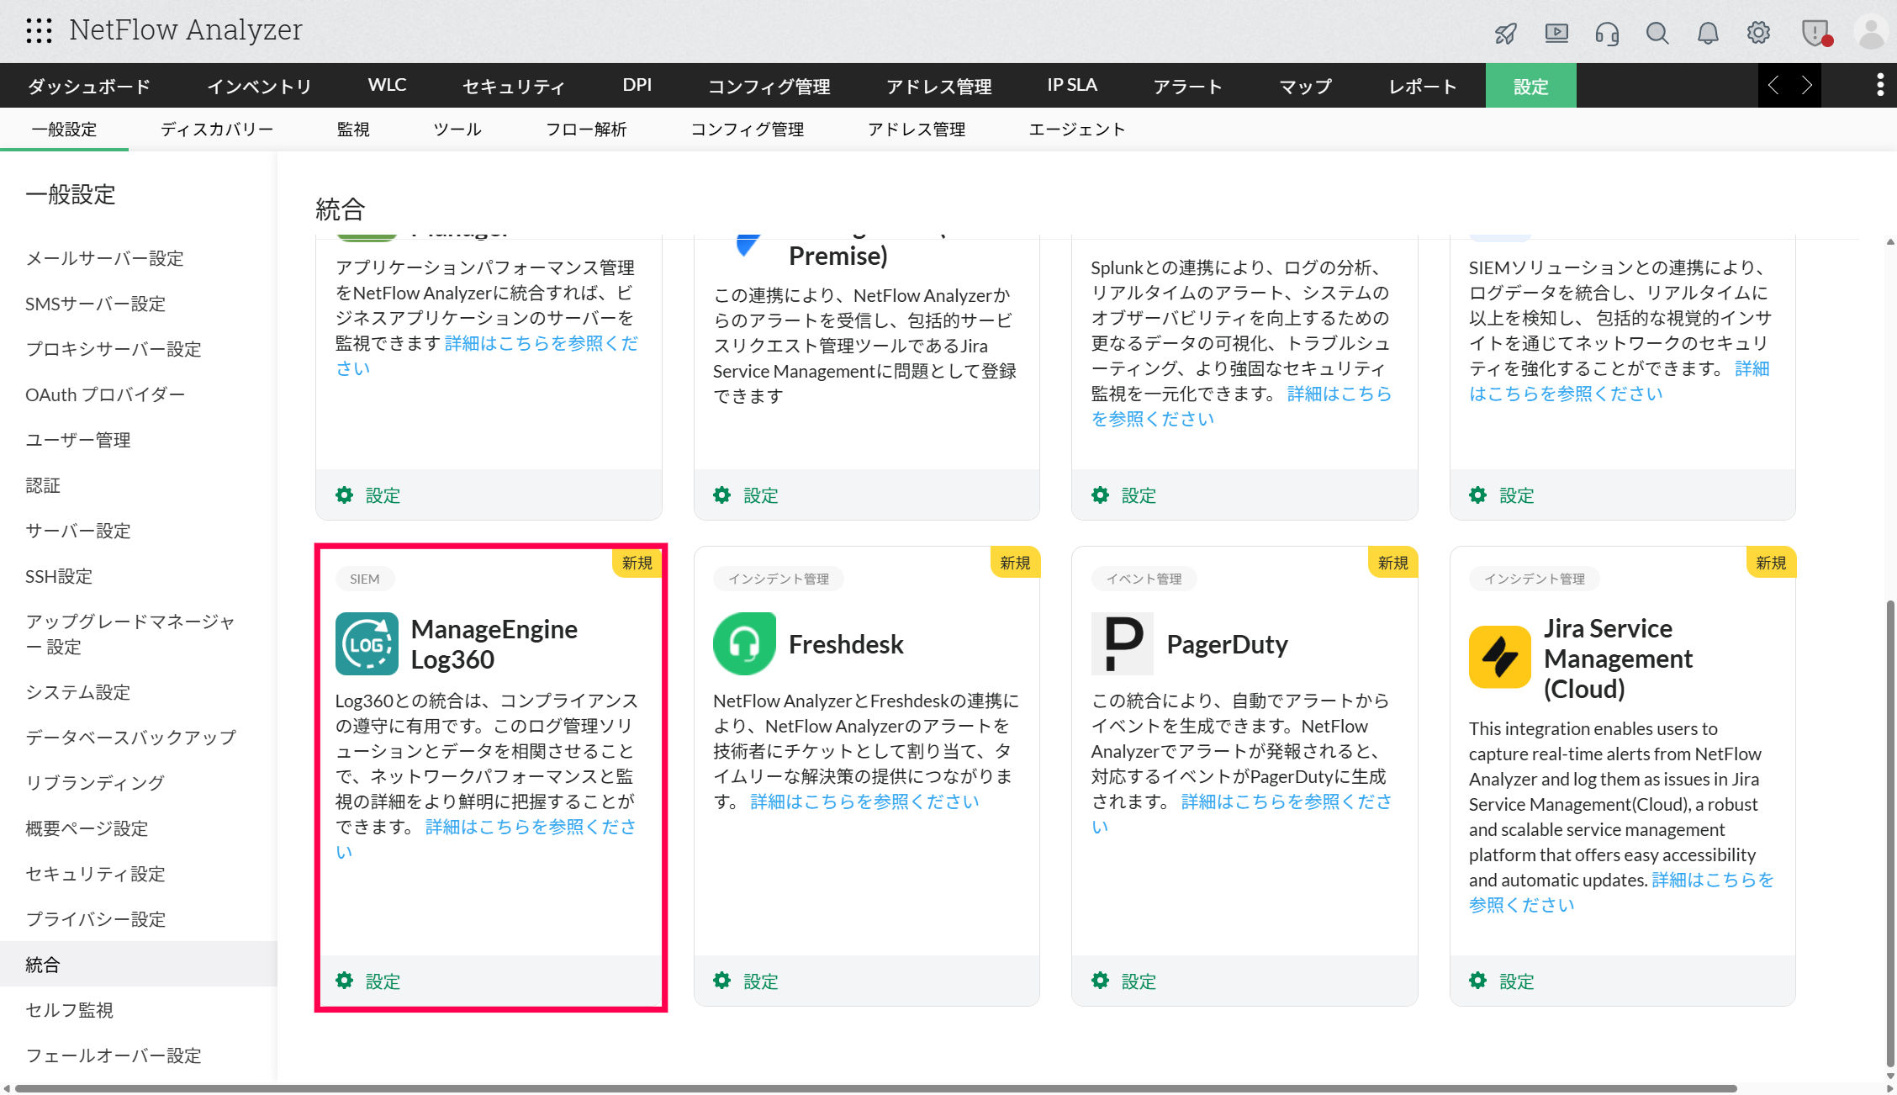Open the user profile avatar
The height and width of the screenshot is (1095, 1897).
[x=1871, y=33]
